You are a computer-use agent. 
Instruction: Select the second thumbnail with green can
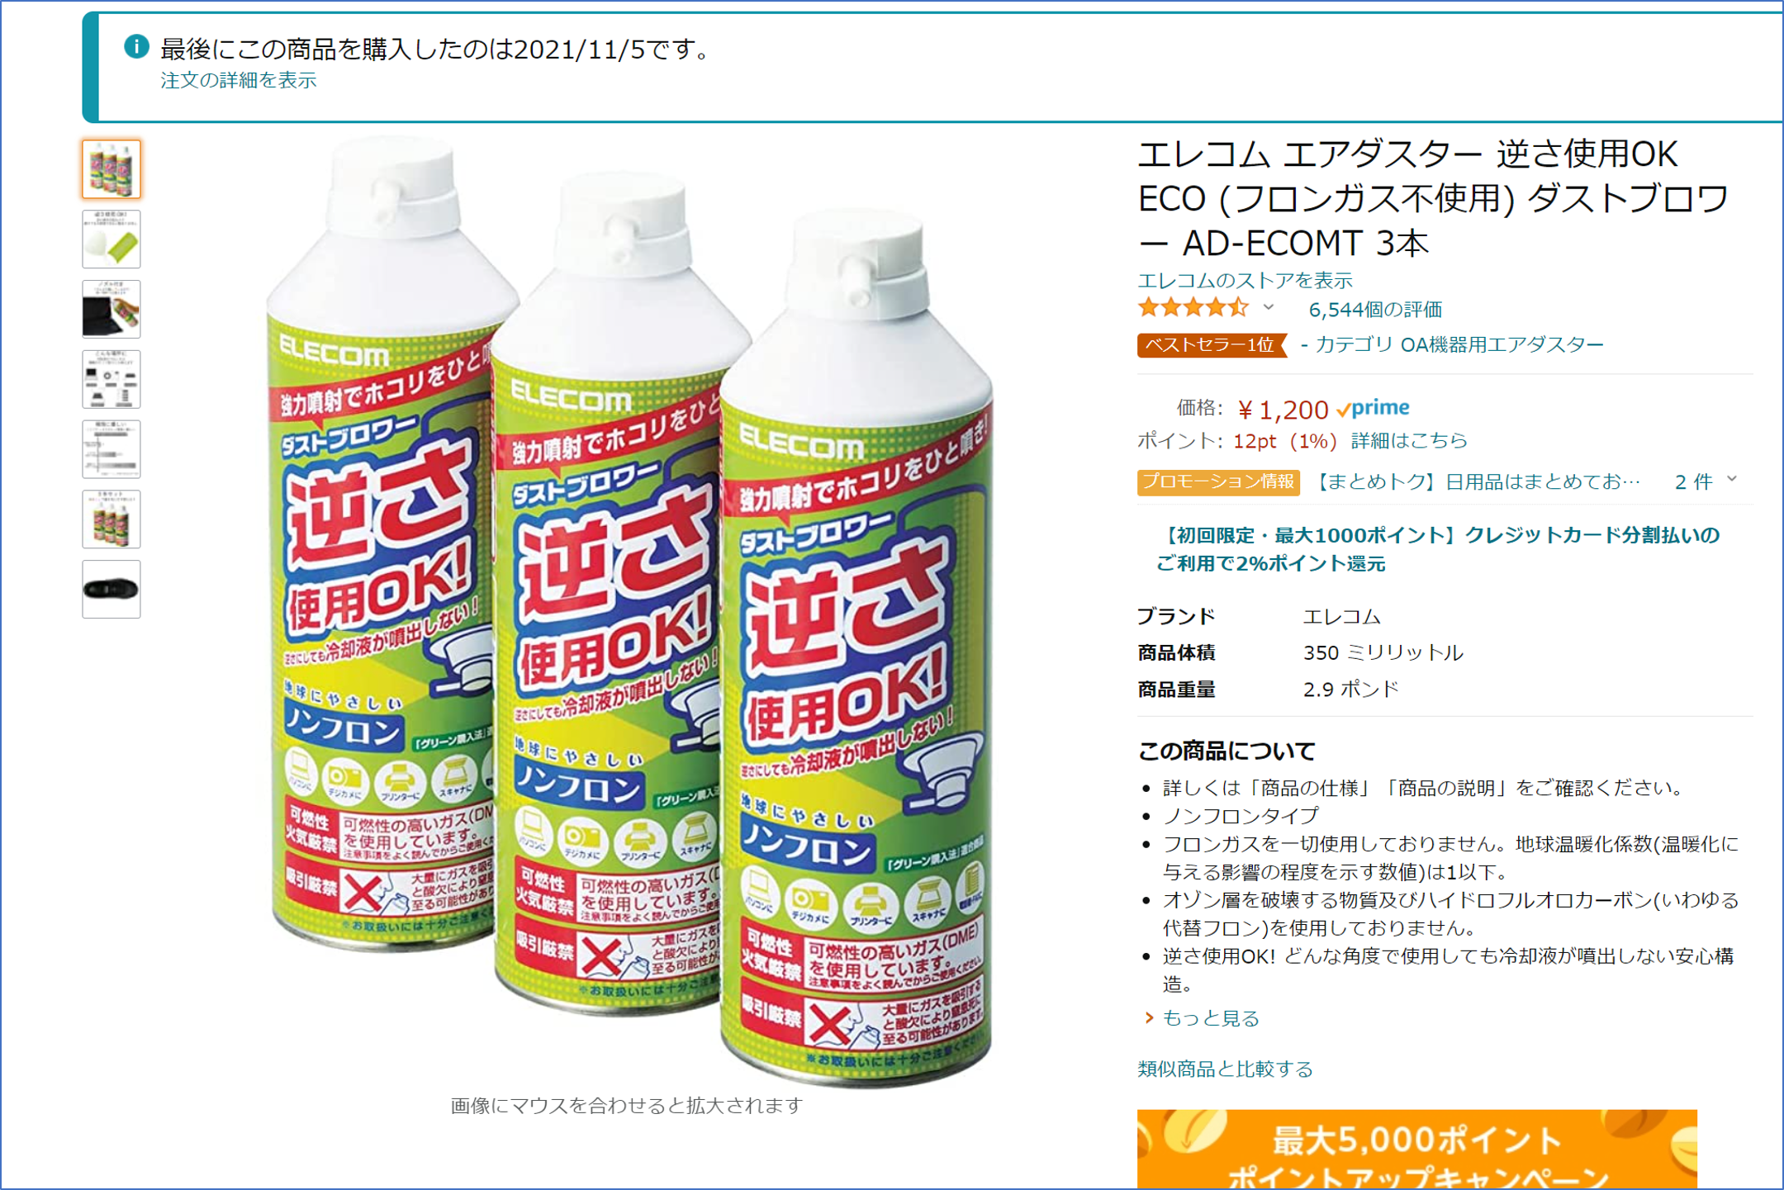point(111,239)
